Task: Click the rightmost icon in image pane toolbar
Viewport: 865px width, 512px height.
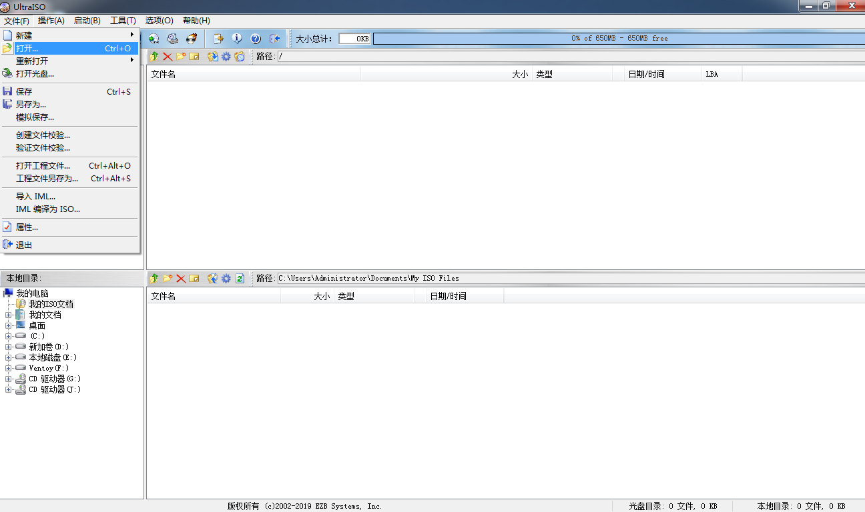Action: coord(240,57)
